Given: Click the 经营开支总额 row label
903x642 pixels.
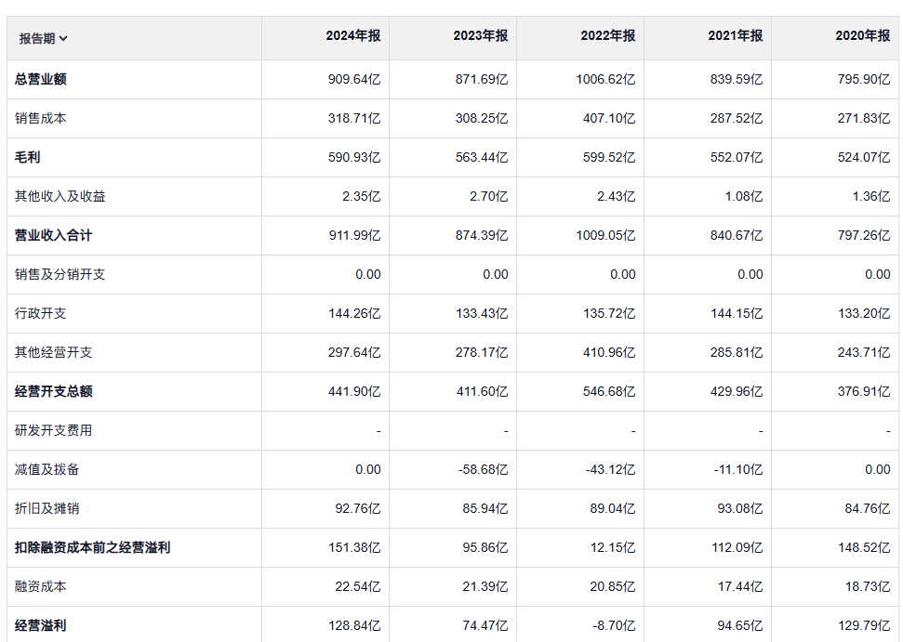Looking at the screenshot, I should tap(54, 391).
